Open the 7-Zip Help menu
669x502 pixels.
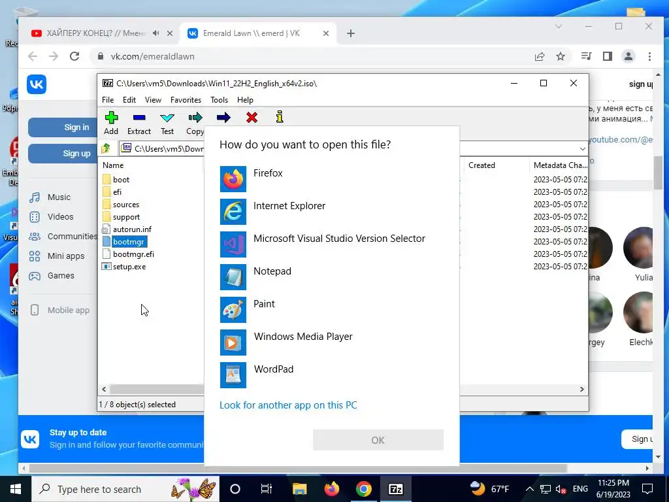246,100
